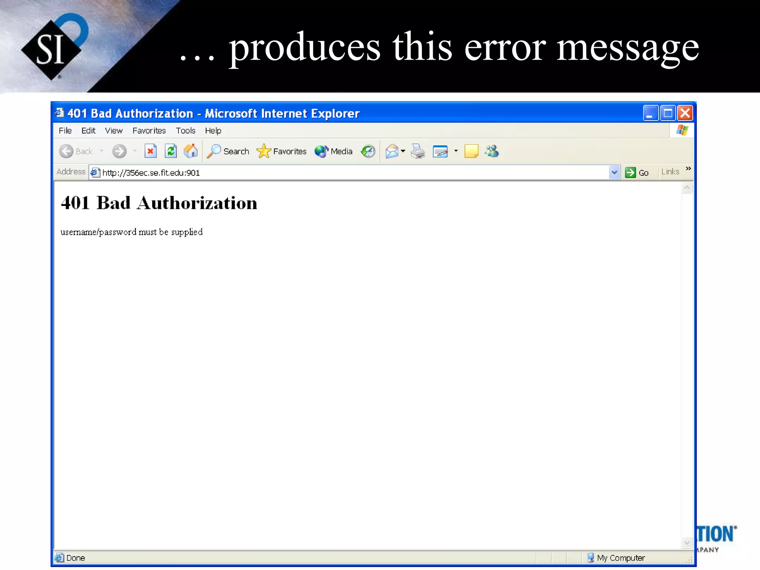Click the status bar page icon
Image resolution: width=760 pixels, height=570 pixels.
click(59, 557)
